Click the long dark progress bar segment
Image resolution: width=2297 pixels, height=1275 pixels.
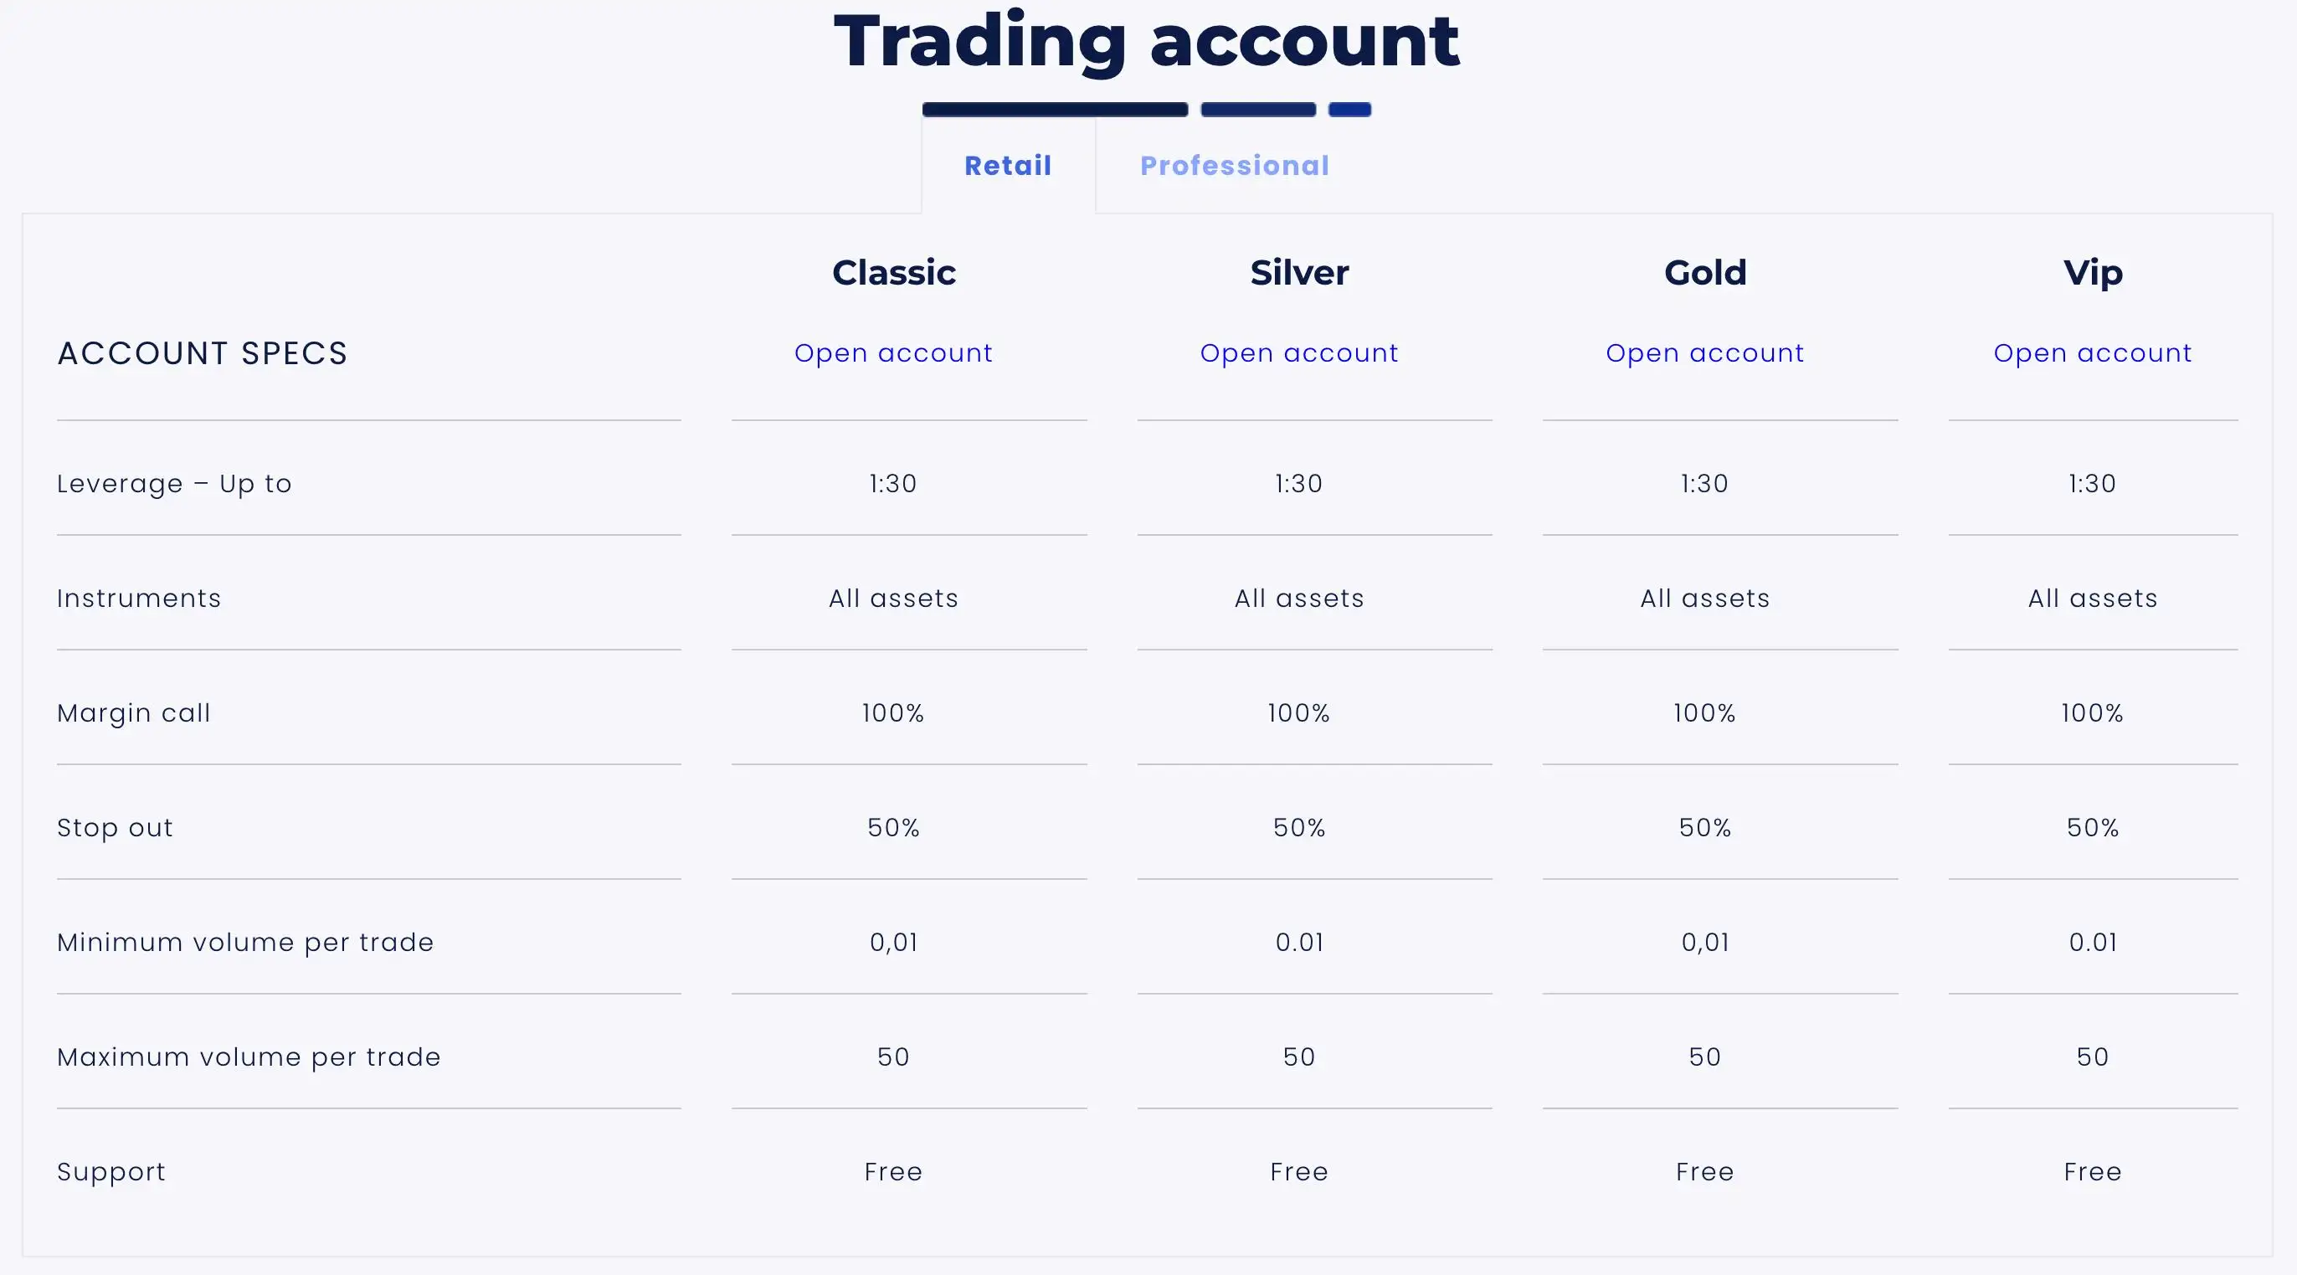(1055, 109)
